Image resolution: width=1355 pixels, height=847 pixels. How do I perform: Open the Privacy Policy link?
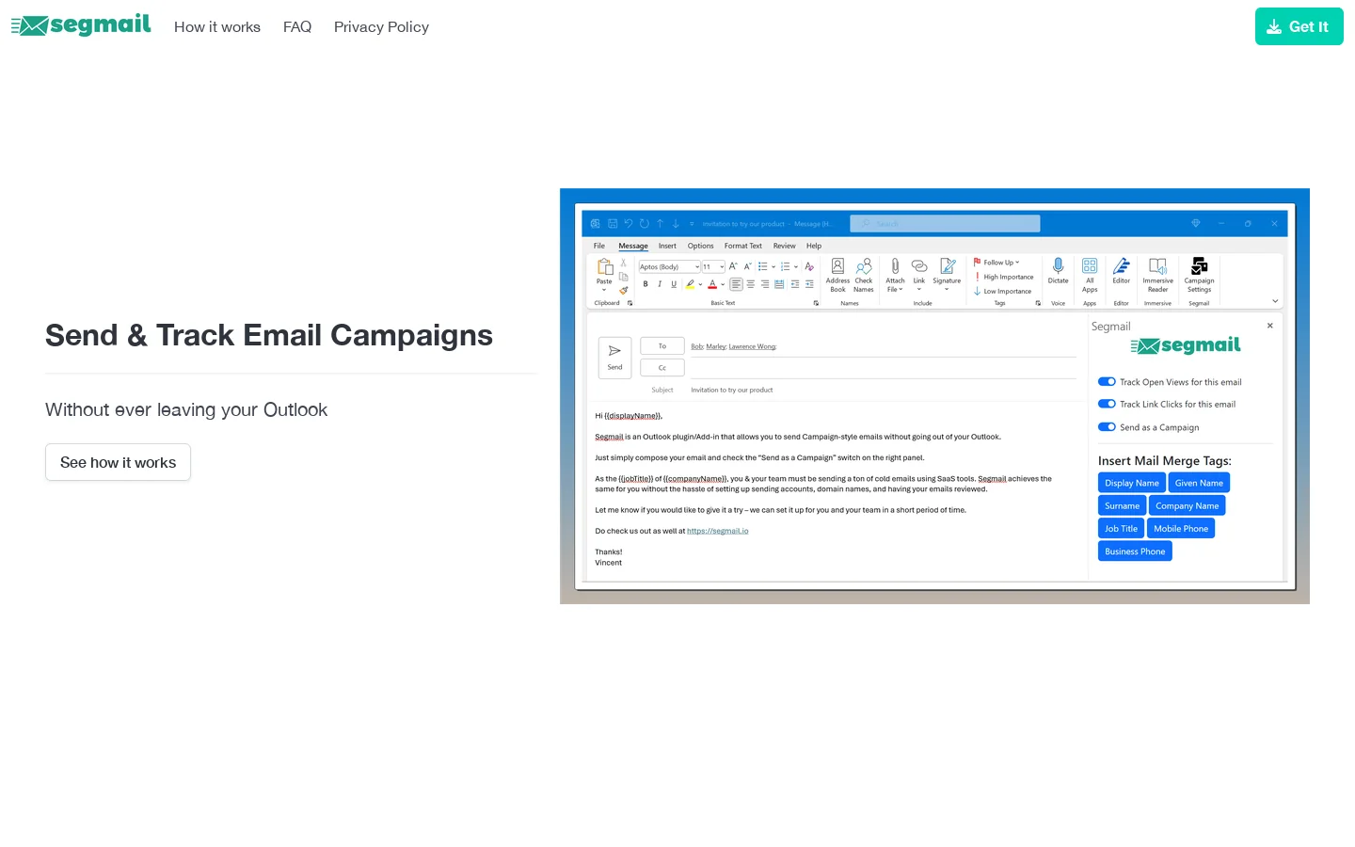pos(381,27)
